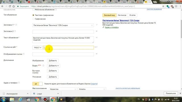Expand the Видео Добавить dropdown
182x102 pixels.
pos(53,66)
